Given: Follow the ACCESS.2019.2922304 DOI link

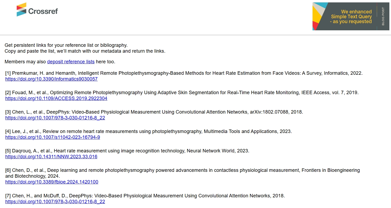Looking at the screenshot, I should point(56,98).
